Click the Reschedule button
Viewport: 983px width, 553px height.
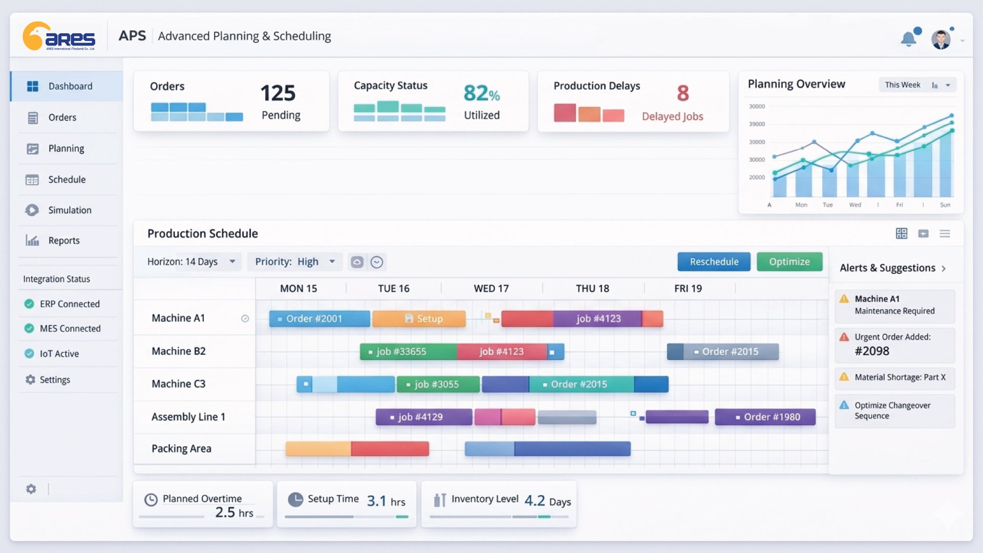[x=714, y=262]
